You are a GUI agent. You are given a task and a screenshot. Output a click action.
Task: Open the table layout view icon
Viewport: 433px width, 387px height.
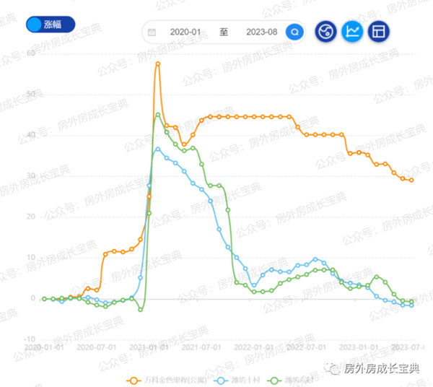379,32
